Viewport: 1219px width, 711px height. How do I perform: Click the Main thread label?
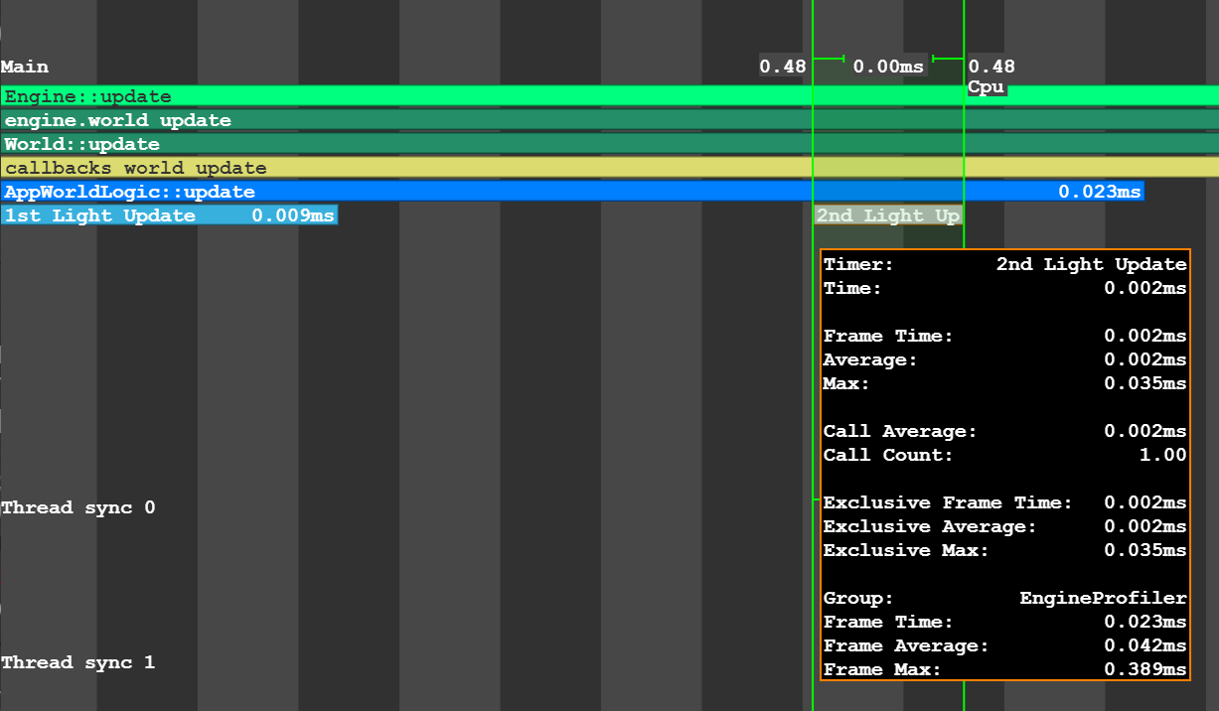click(x=25, y=67)
